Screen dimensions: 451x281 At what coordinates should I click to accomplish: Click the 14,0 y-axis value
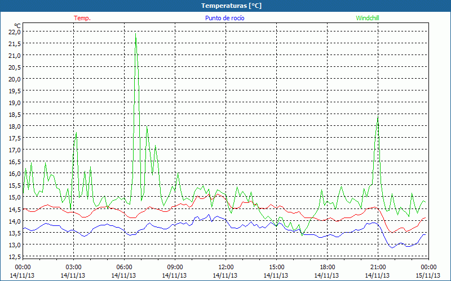click(15, 221)
